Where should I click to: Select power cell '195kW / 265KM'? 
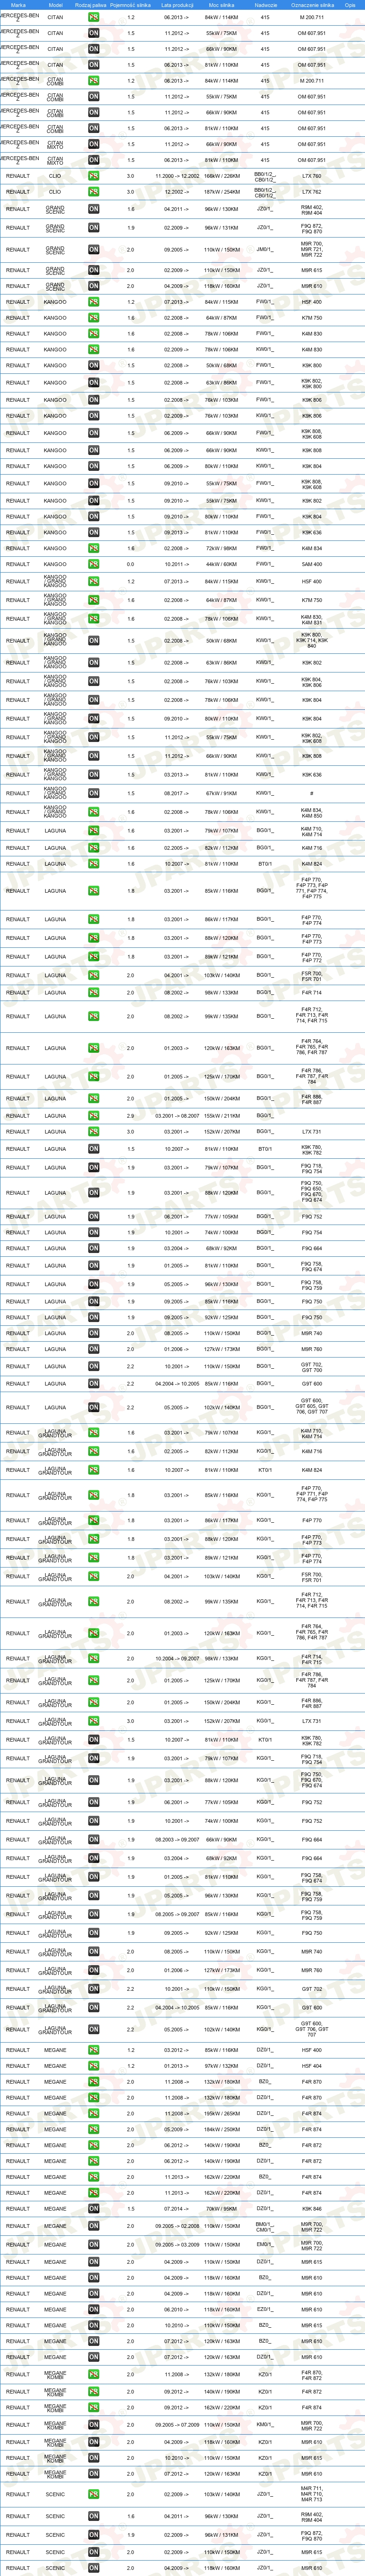click(x=222, y=2114)
